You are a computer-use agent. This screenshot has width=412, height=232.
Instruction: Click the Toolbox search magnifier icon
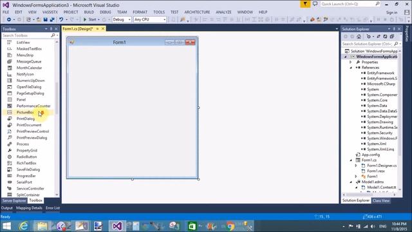[53, 35]
